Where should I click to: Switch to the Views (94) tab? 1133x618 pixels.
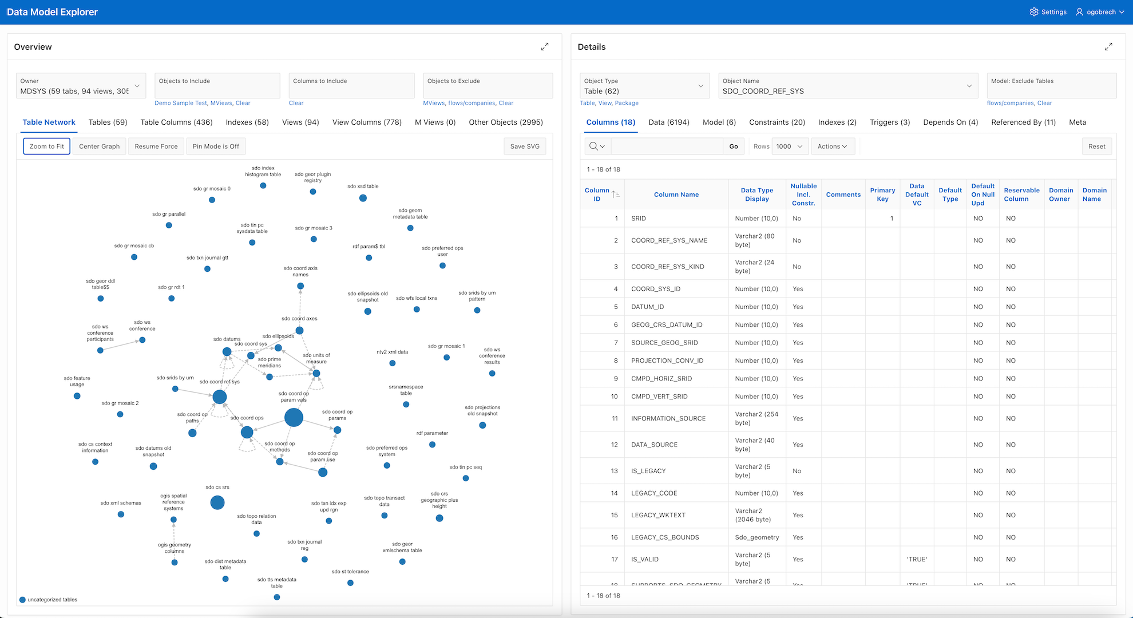pyautogui.click(x=300, y=122)
